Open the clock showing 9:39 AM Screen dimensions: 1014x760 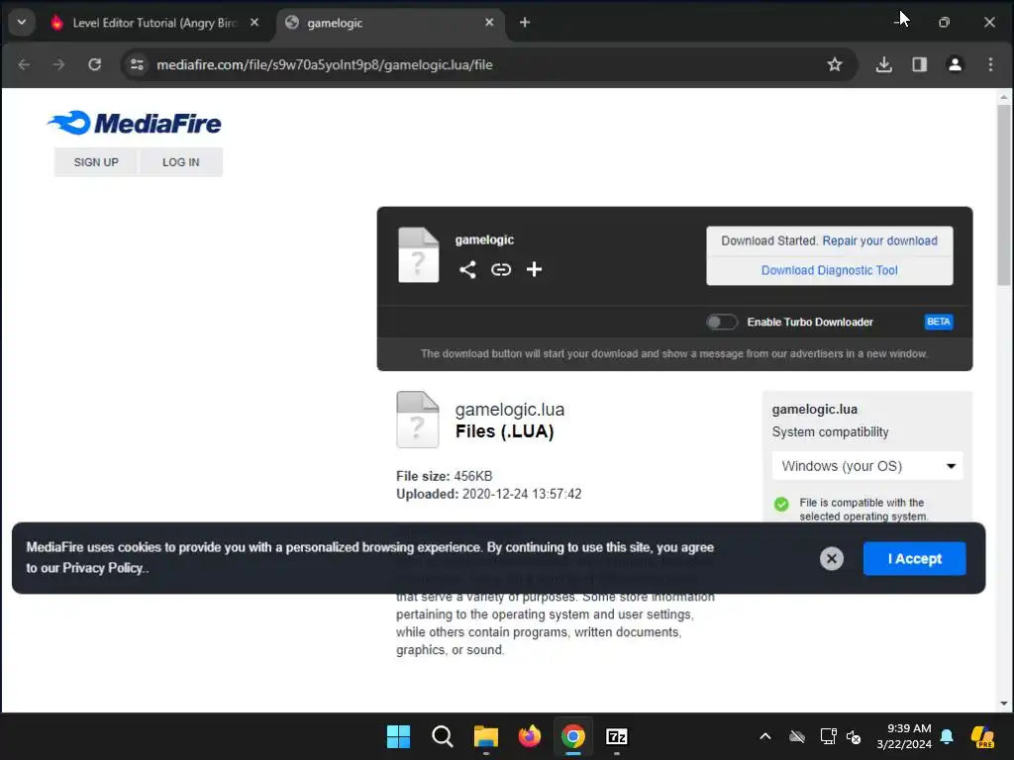click(904, 736)
